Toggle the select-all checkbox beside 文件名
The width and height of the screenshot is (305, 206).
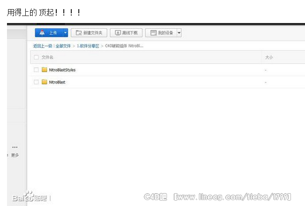36,57
